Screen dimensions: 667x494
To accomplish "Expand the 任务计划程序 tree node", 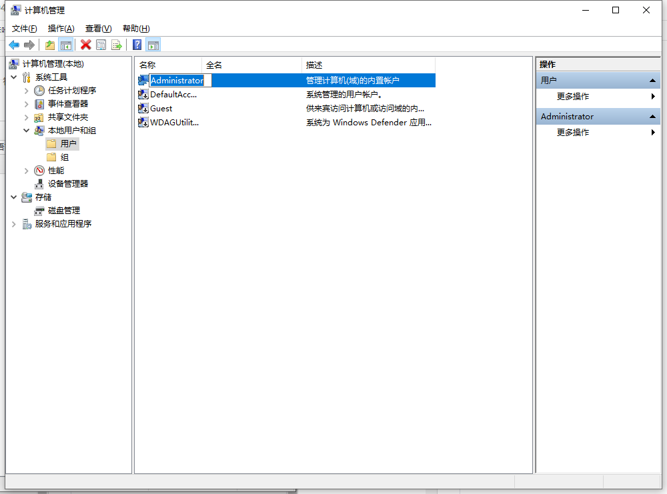I will coord(27,91).
